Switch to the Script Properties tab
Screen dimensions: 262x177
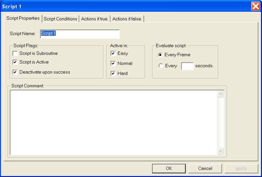click(23, 18)
